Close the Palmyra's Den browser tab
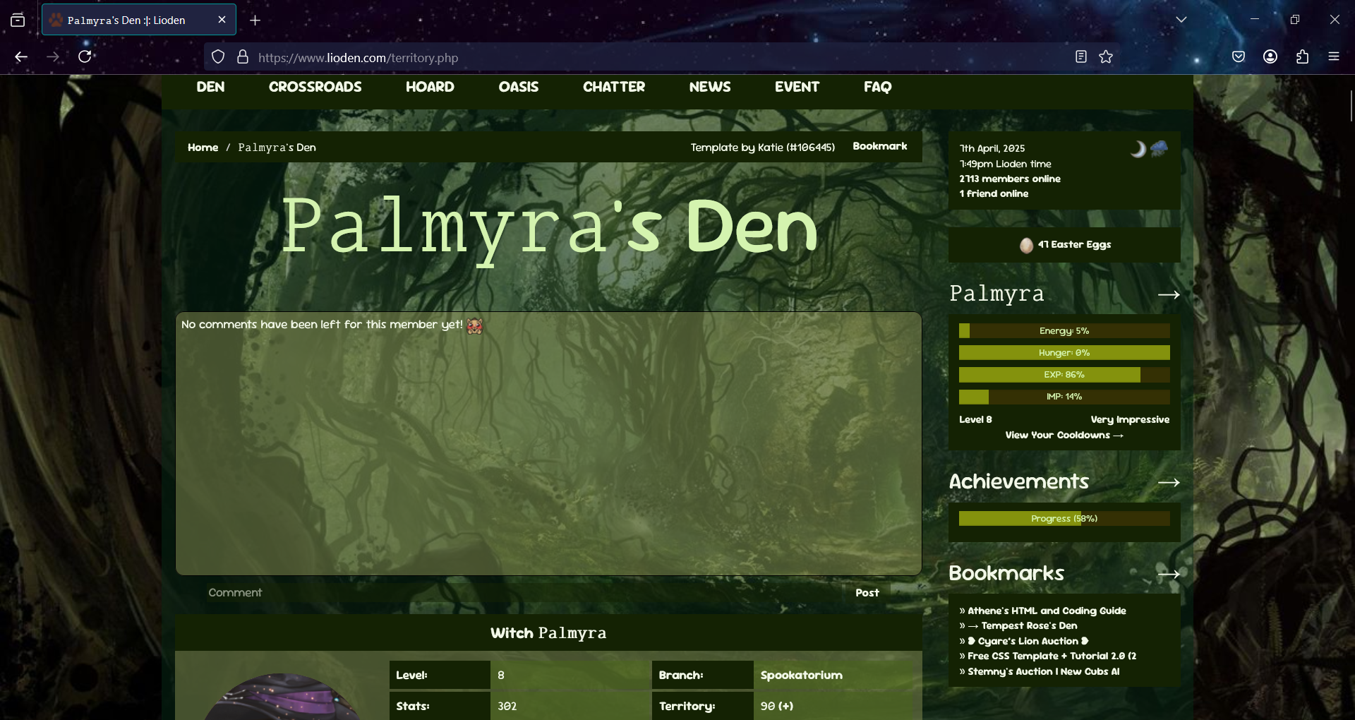The image size is (1355, 720). [x=222, y=20]
